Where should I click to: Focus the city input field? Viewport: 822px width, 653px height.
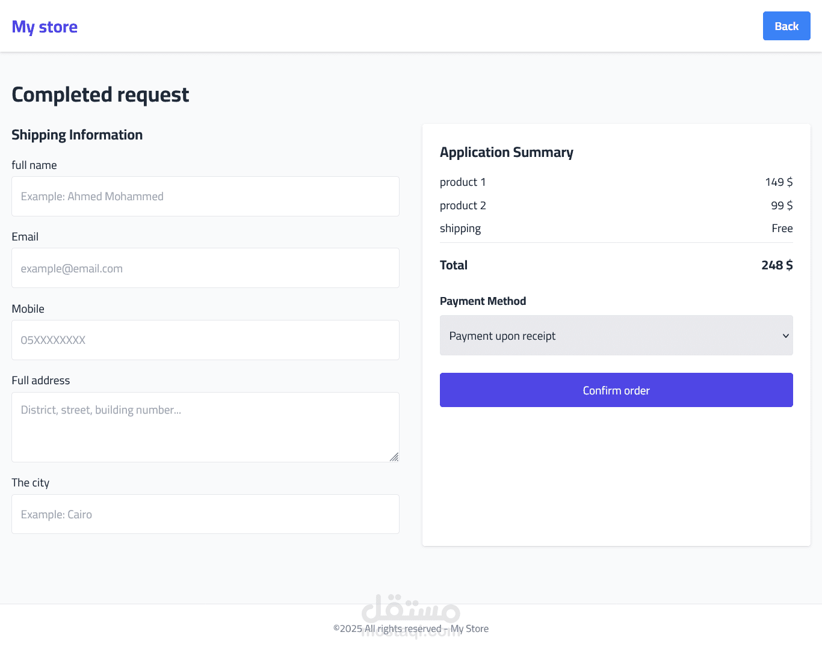(x=205, y=515)
